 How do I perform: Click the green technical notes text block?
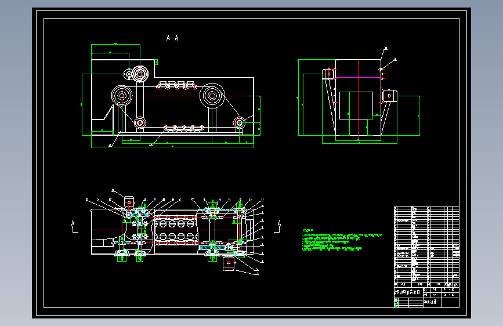coord(342,240)
